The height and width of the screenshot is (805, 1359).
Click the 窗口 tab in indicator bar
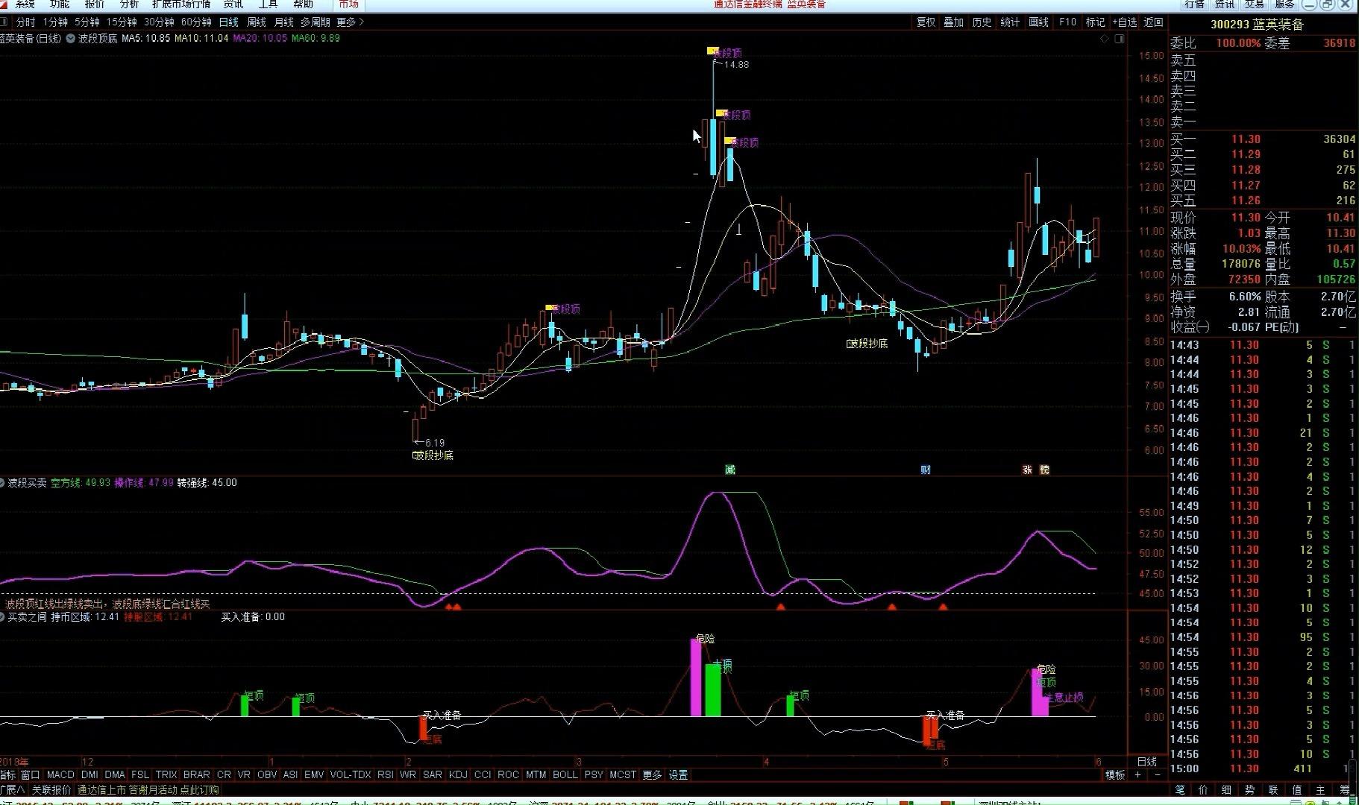(x=31, y=775)
